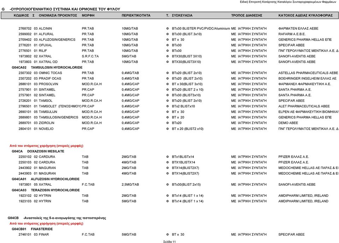Select ALET PHARMACEUTICALS ABEE holder
This screenshot has height=243, width=339.
(304, 106)
